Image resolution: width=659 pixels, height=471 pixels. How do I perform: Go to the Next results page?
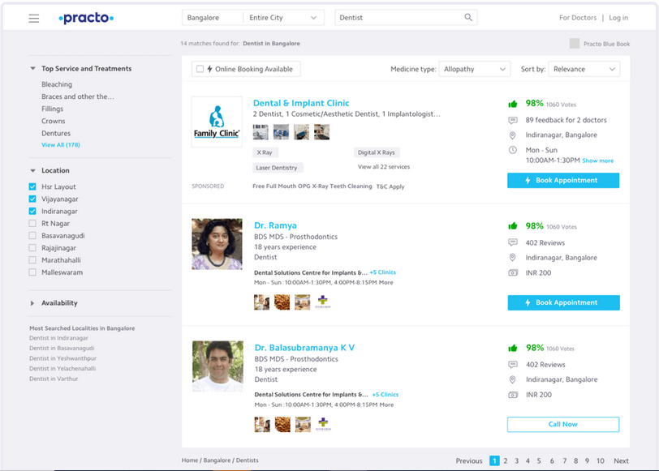621,461
